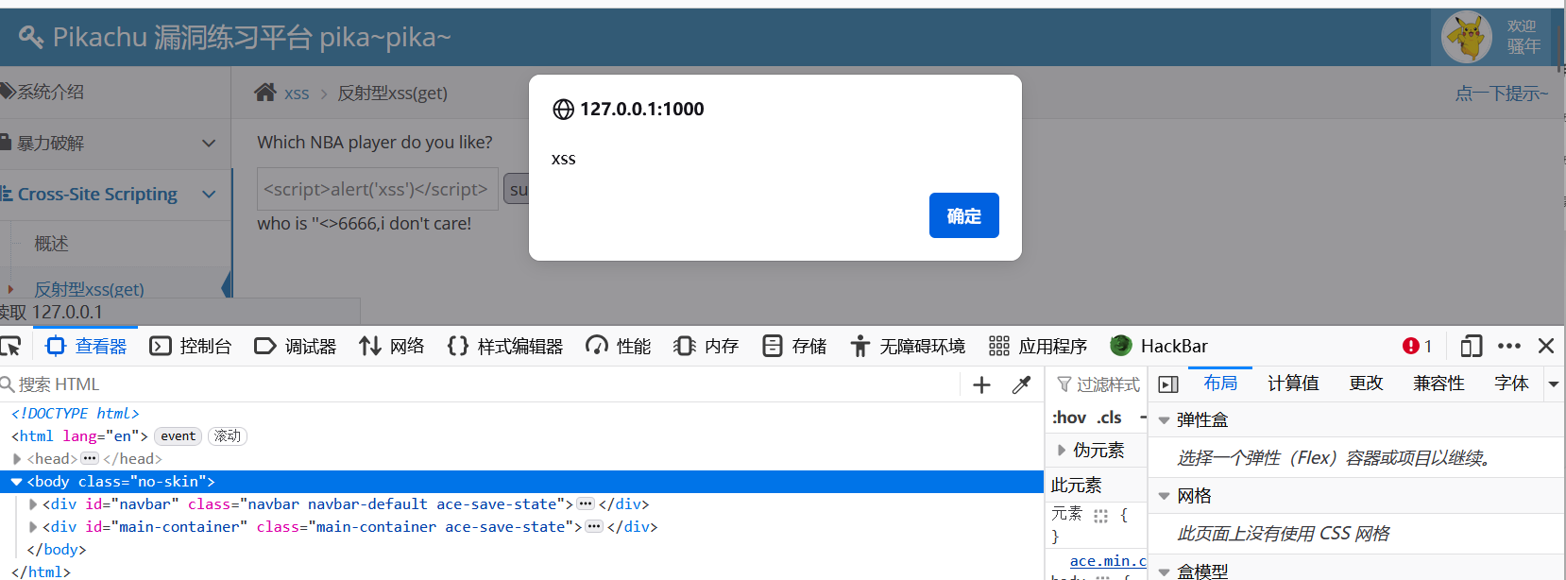The width and height of the screenshot is (1566, 580).
Task: Switch to 查看器 inspector tab
Action: pos(87,347)
